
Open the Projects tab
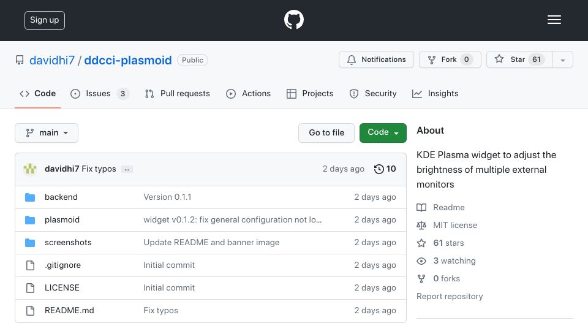(310, 93)
